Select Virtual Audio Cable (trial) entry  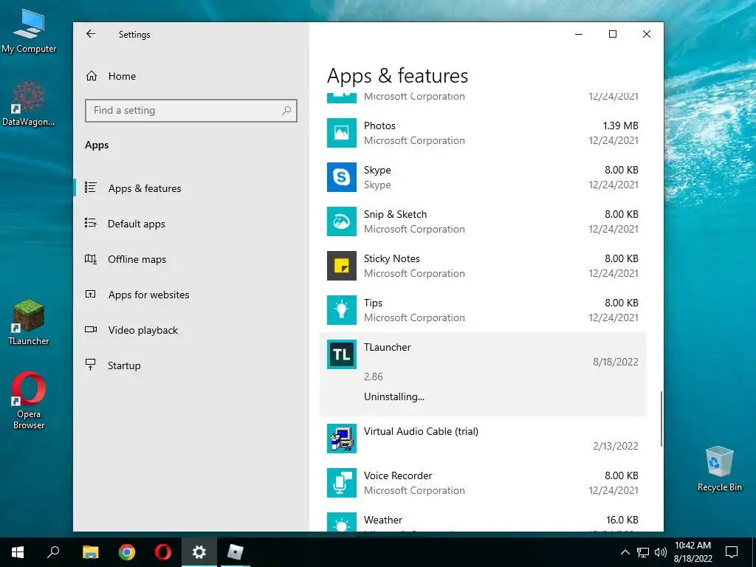click(421, 431)
